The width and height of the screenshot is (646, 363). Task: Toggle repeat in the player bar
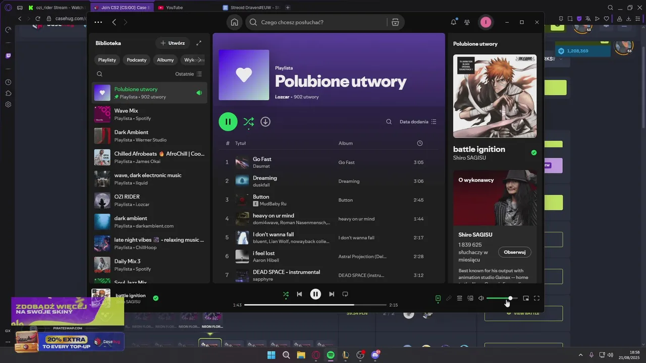[345, 294]
